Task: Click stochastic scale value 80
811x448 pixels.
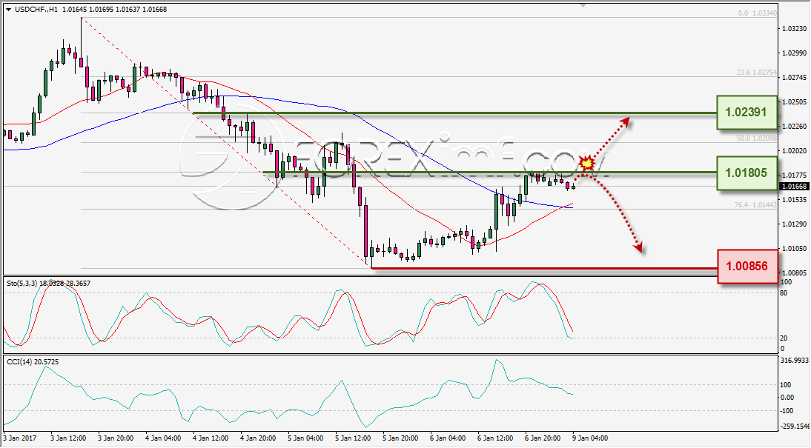Action: click(784, 293)
